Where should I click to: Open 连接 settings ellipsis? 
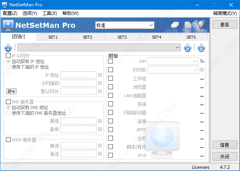[x=202, y=122]
